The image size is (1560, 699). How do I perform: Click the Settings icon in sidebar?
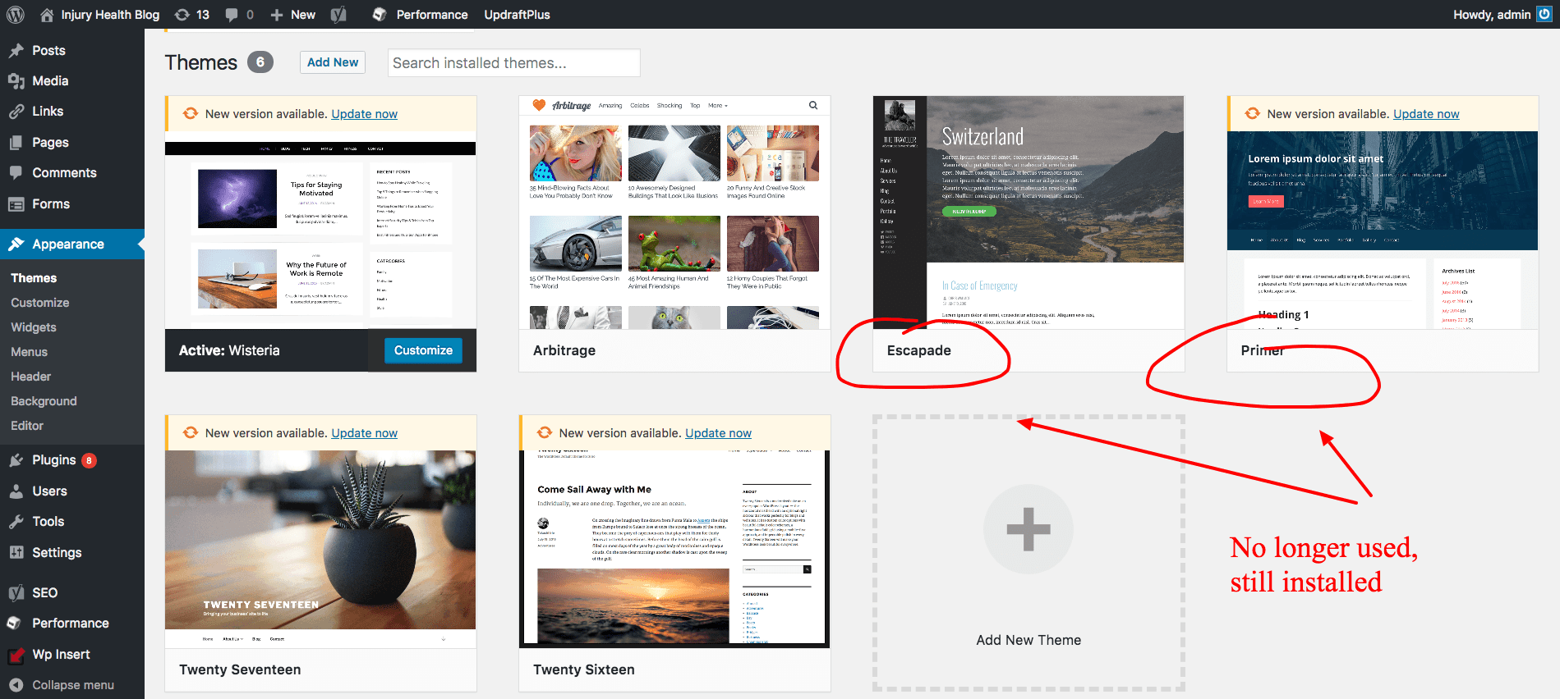[x=16, y=553]
